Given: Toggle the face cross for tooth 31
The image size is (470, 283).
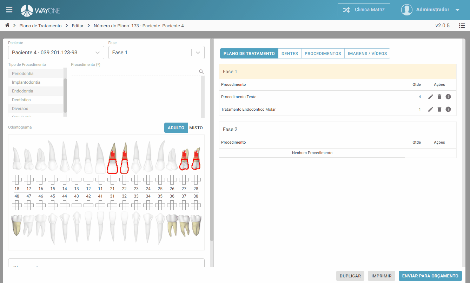Looking at the screenshot, I should tap(112, 205).
